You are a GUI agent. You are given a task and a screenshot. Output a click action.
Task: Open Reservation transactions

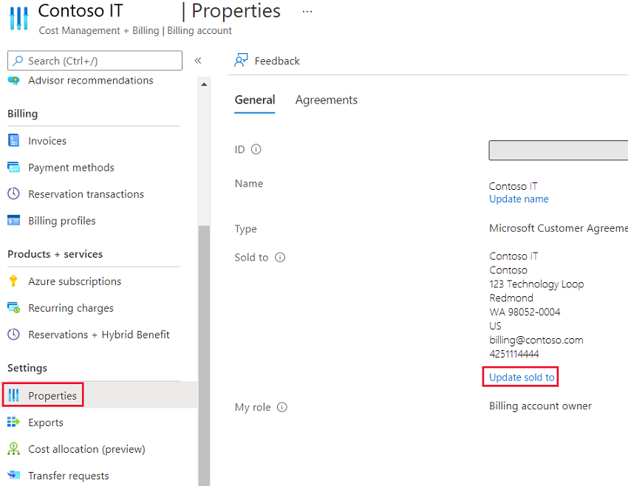(x=86, y=194)
